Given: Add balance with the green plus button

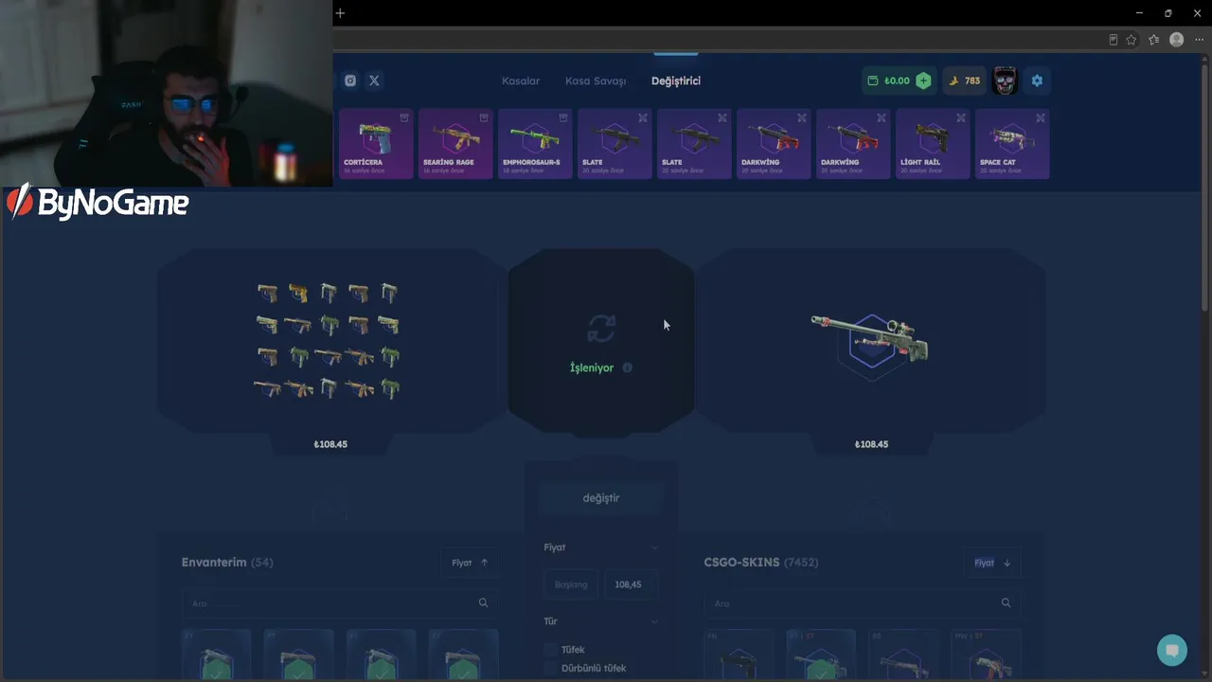Looking at the screenshot, I should [x=923, y=81].
